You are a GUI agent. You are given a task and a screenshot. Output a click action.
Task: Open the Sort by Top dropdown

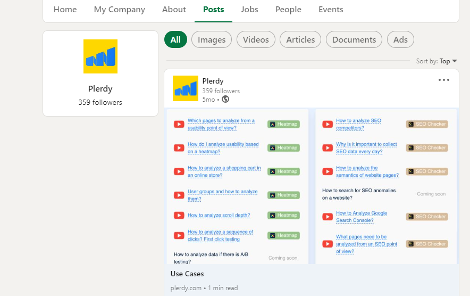pyautogui.click(x=437, y=61)
